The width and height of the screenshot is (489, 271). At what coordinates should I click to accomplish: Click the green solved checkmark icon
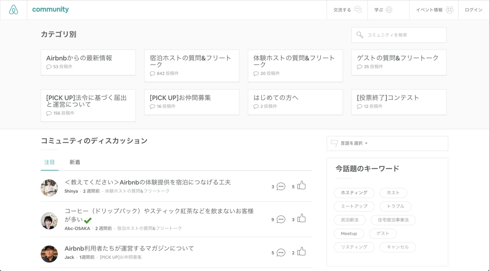[x=88, y=220]
